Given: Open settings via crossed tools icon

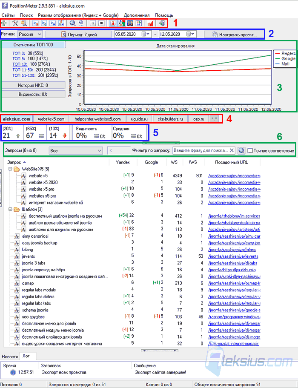Looking at the screenshot, I should [x=15, y=23].
